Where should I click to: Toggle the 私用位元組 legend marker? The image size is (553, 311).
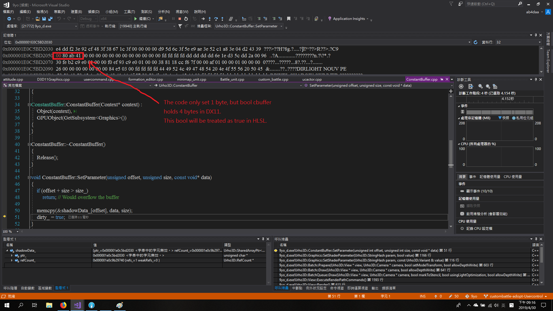click(x=514, y=118)
